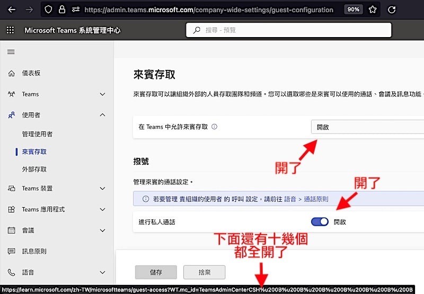The height and width of the screenshot is (294, 424).
Task: Click the Teams 裝置 devices icon
Action: (11, 189)
